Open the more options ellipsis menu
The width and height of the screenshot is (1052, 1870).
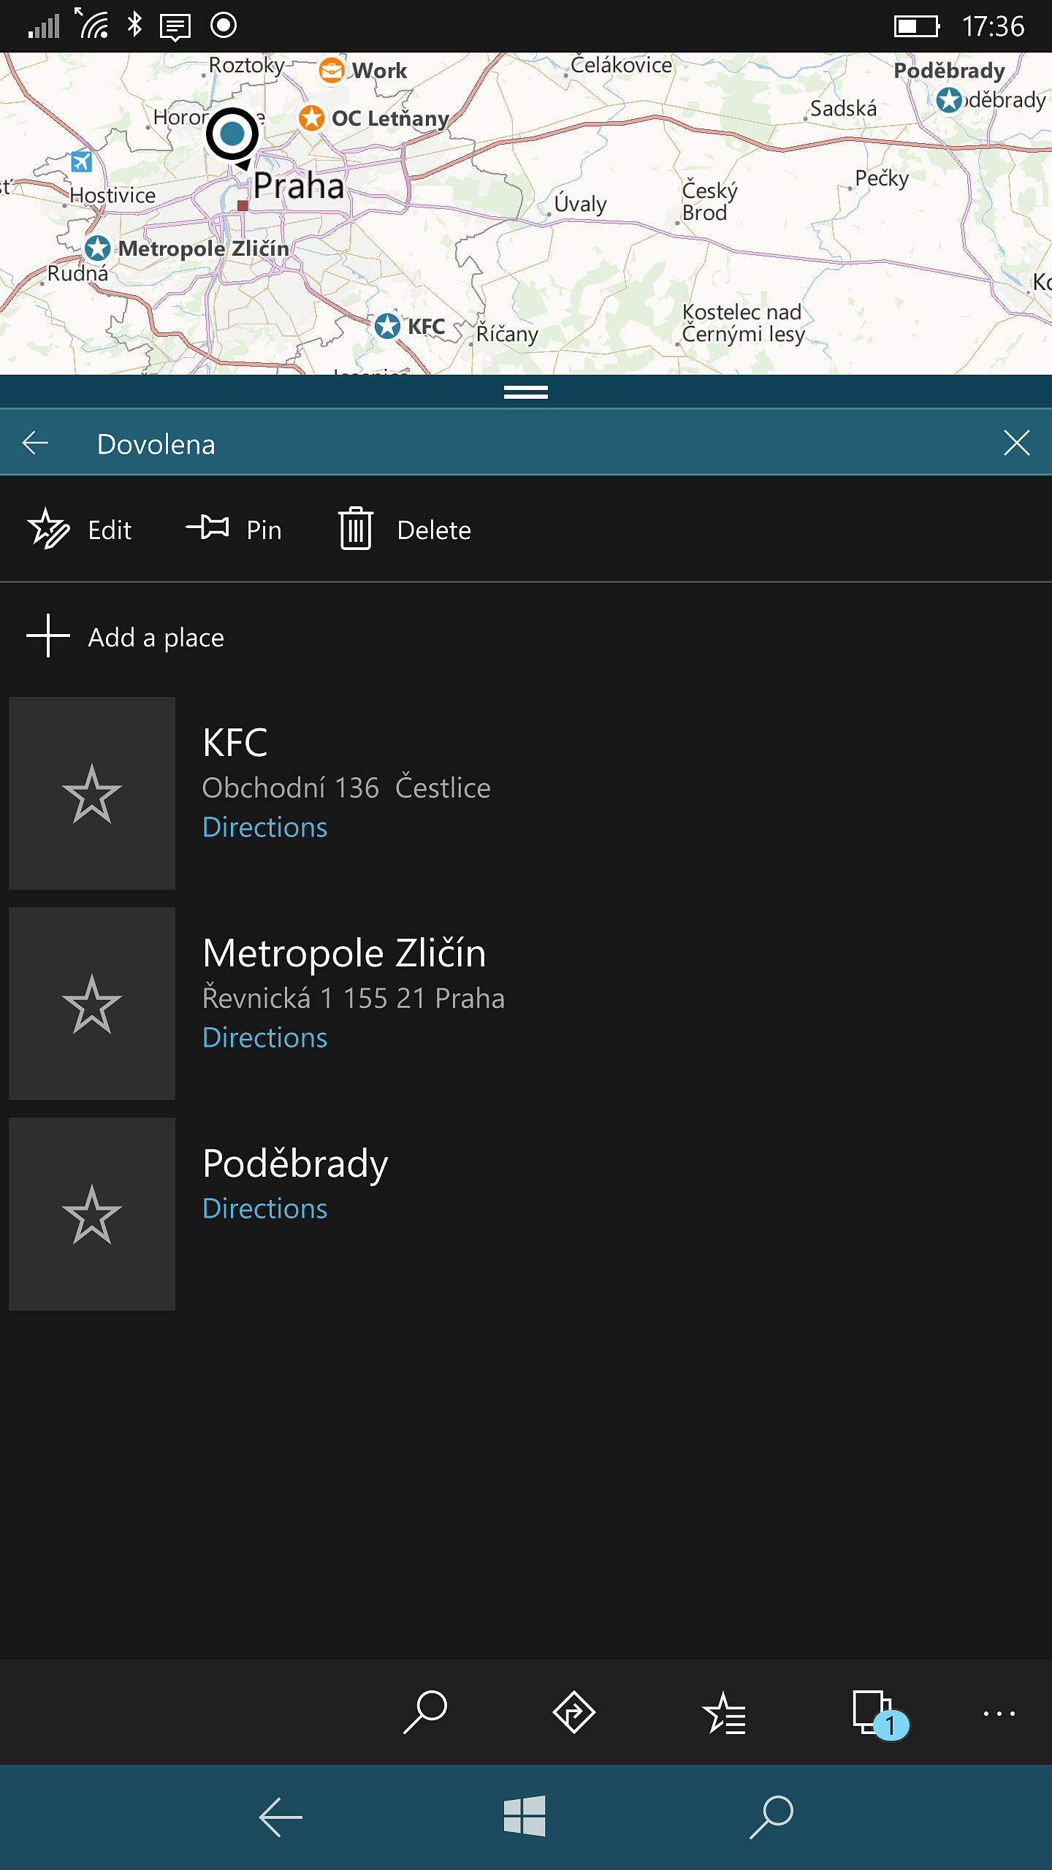click(x=999, y=1713)
